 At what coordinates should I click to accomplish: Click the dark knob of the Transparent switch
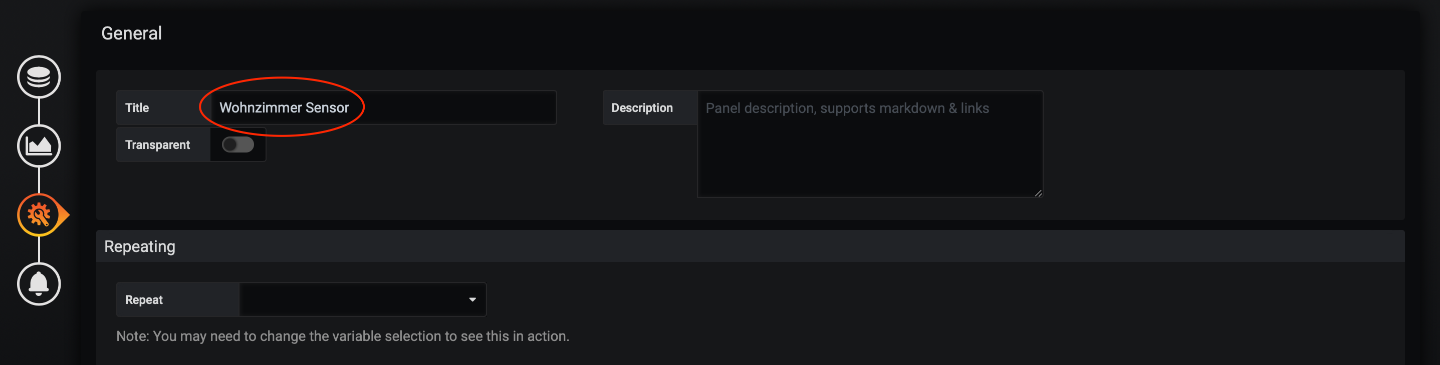click(230, 145)
